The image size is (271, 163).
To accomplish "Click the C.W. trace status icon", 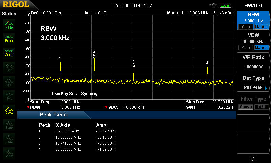I will [x=9, y=110].
